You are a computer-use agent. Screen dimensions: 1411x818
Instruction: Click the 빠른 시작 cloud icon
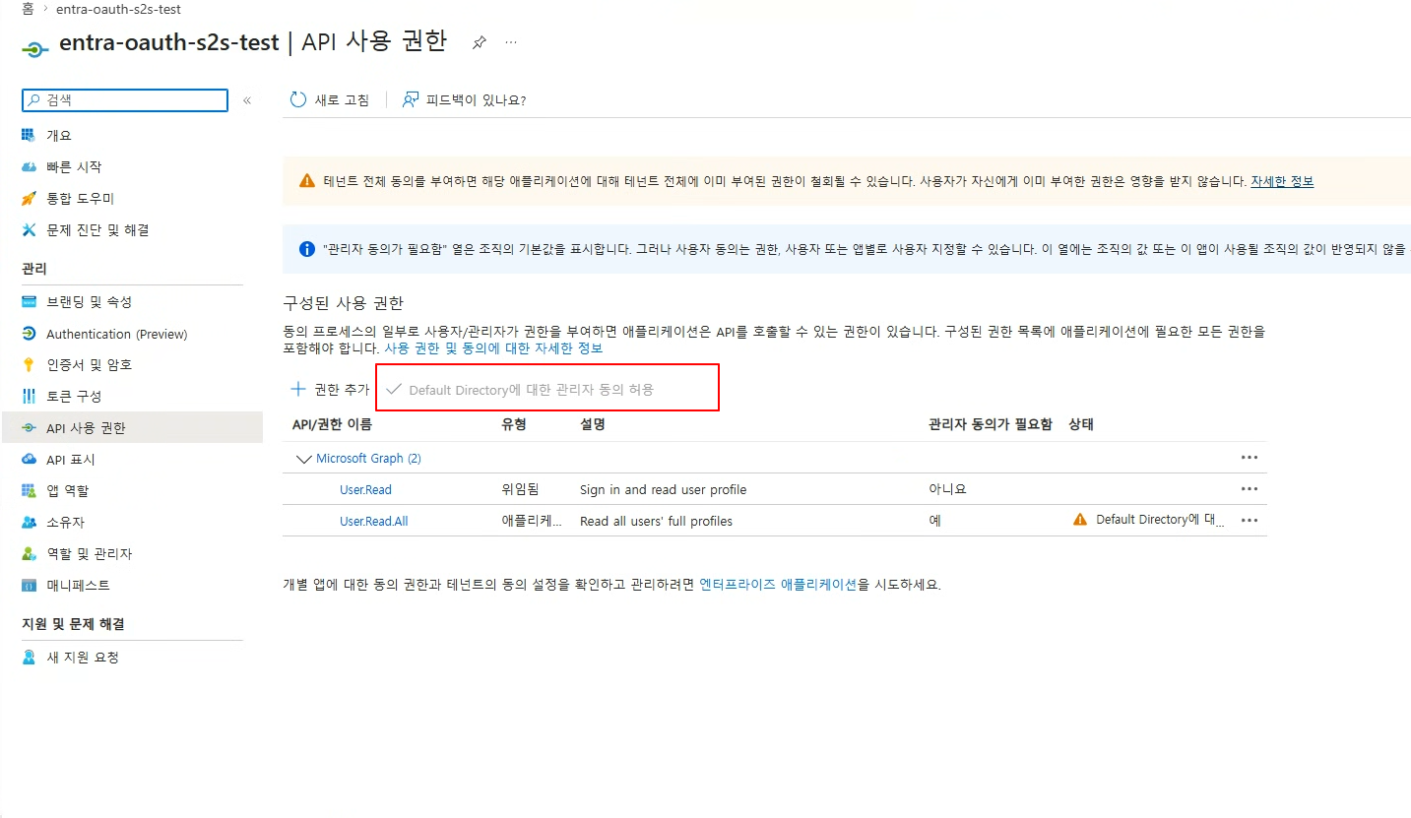29,166
